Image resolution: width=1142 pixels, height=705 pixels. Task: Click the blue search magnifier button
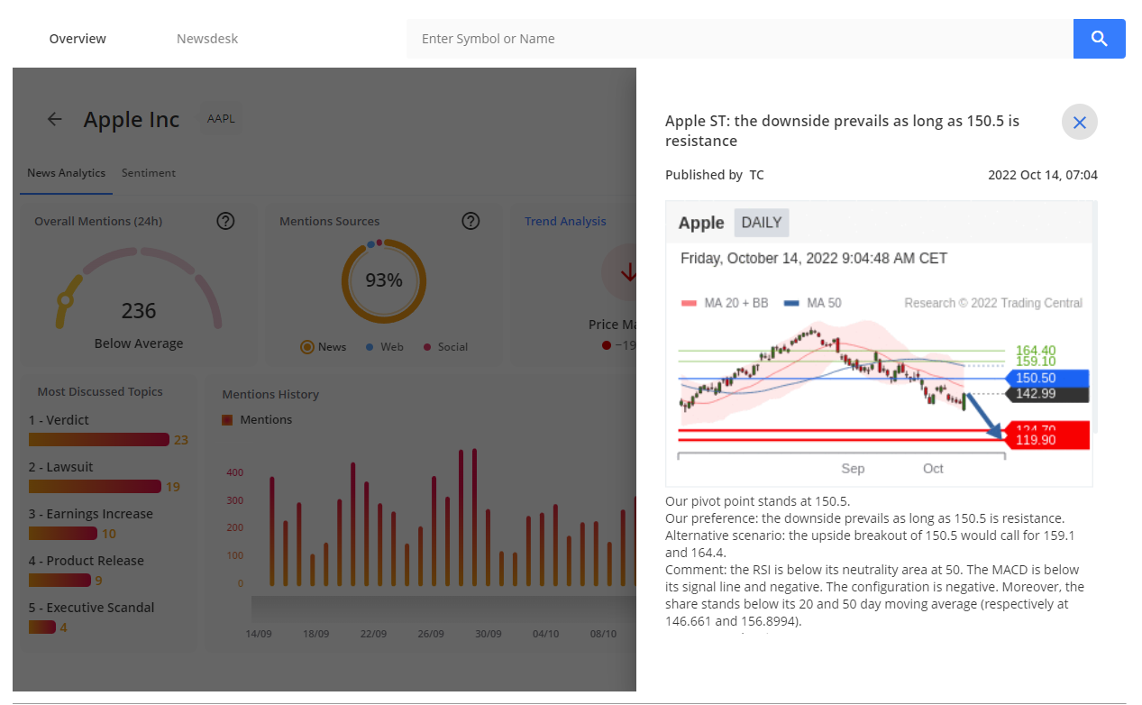[1099, 39]
